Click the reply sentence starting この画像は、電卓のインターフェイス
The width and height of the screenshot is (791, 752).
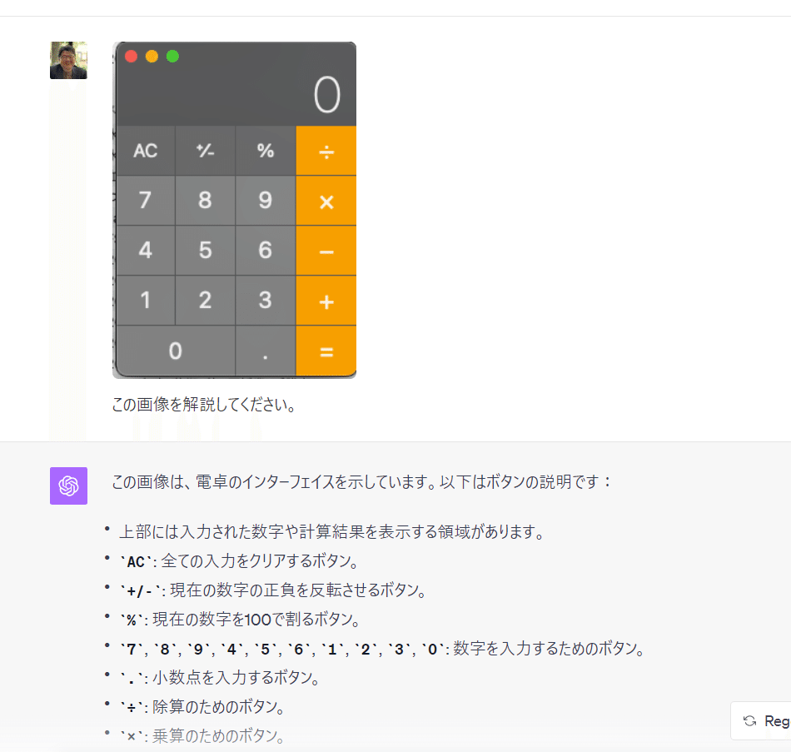pyautogui.click(x=361, y=482)
